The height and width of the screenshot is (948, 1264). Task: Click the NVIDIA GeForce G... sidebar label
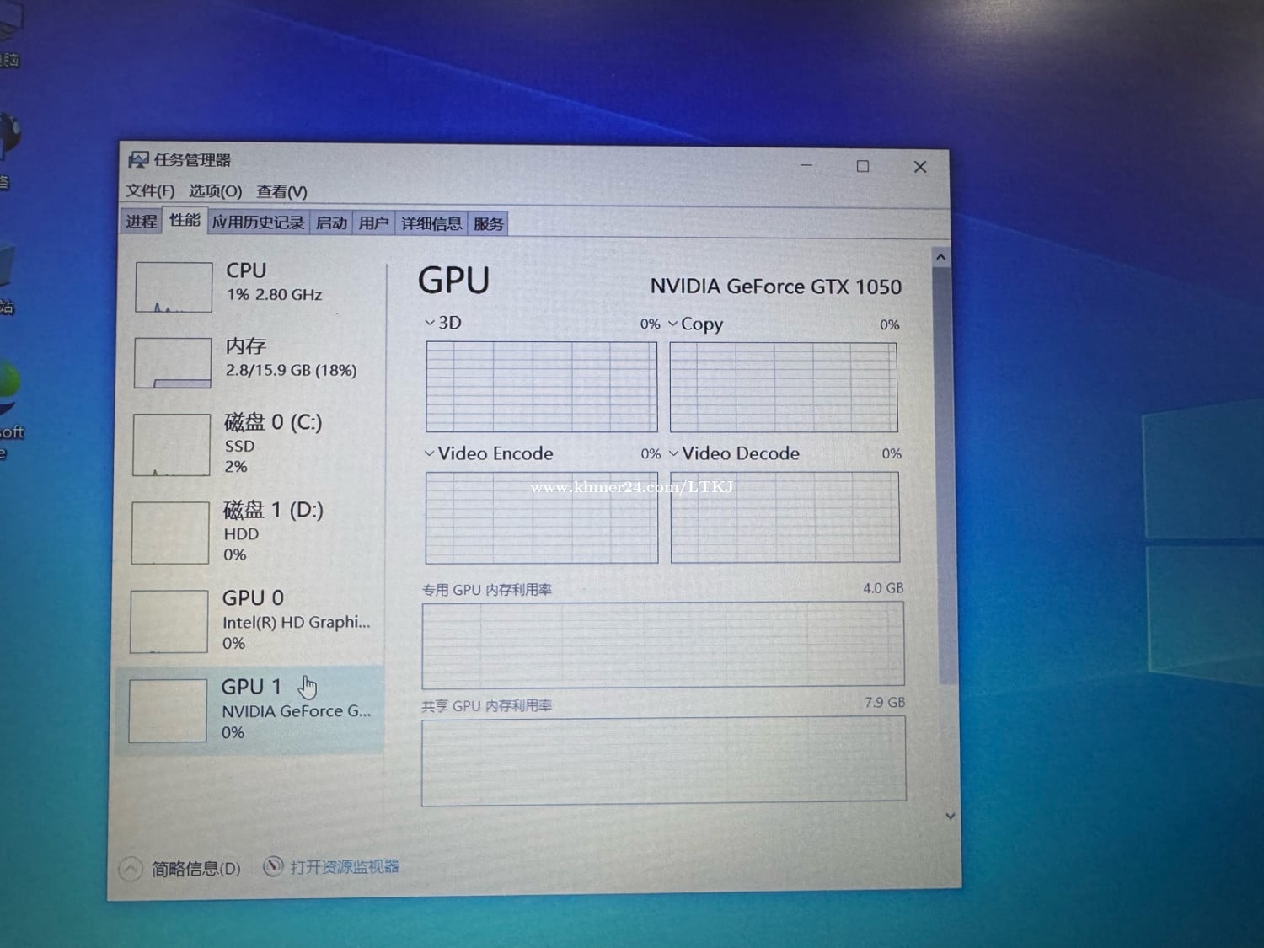296,711
